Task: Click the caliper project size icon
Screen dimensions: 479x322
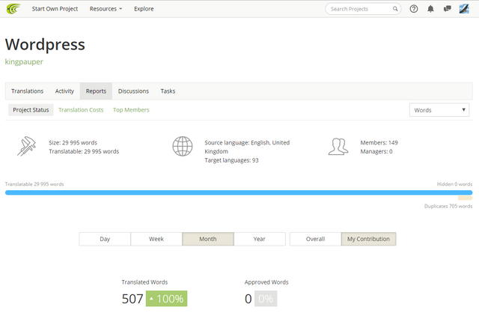Action: (x=27, y=146)
